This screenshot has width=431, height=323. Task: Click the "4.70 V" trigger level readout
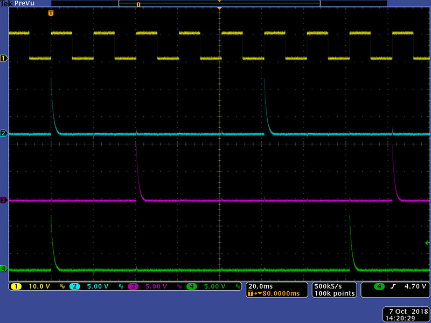[415, 286]
